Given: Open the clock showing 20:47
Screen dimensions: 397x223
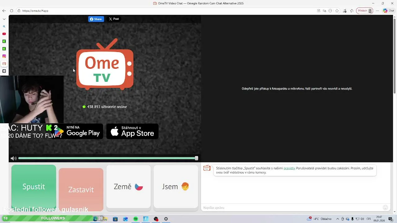Looking at the screenshot, I should (379, 219).
